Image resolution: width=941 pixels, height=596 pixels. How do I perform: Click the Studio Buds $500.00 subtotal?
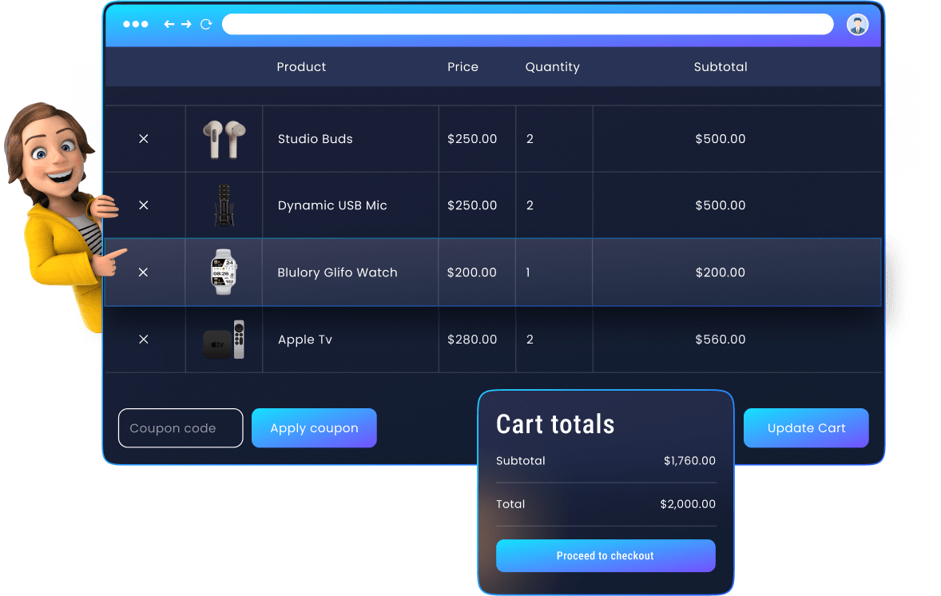pos(721,139)
